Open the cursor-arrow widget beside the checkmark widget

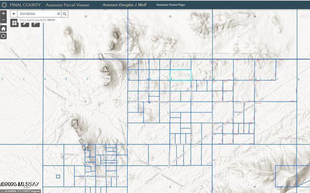click(x=36, y=25)
